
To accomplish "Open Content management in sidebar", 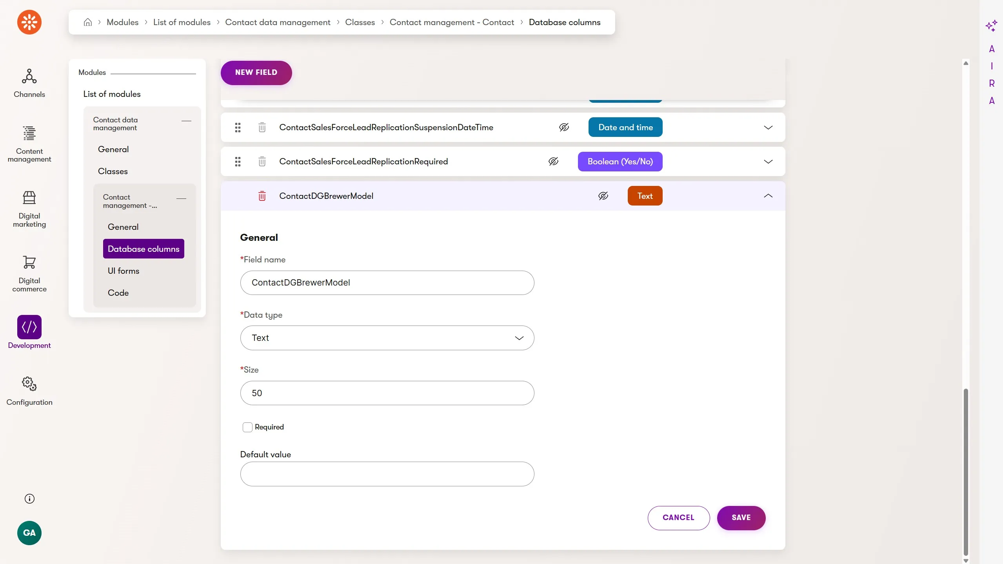I will [29, 143].
